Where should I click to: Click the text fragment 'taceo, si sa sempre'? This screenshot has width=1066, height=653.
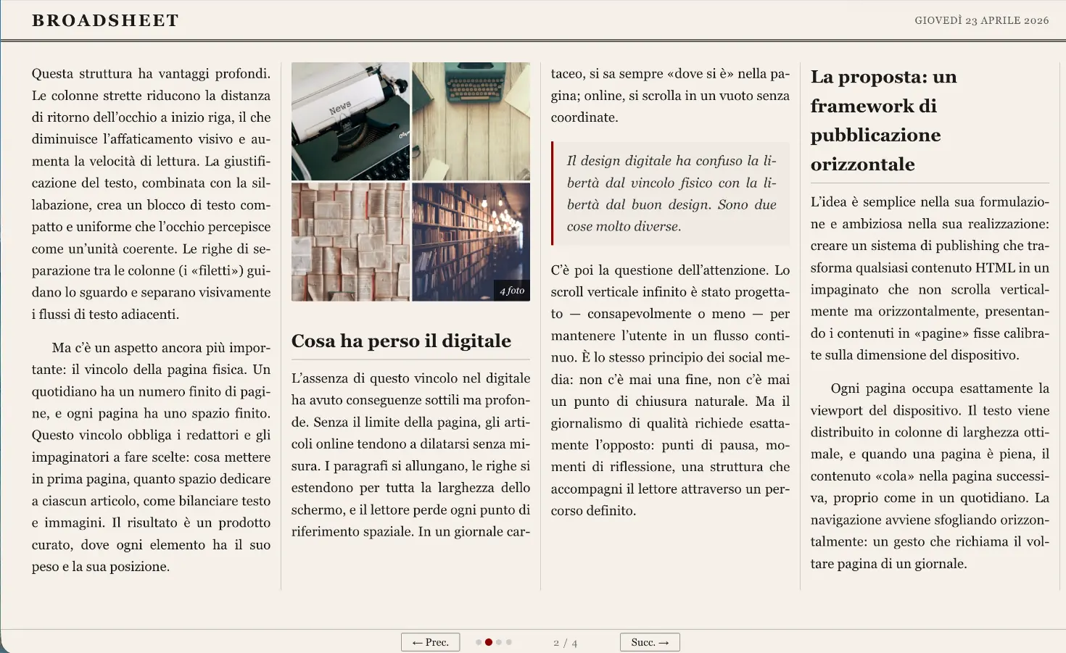pyautogui.click(x=607, y=73)
